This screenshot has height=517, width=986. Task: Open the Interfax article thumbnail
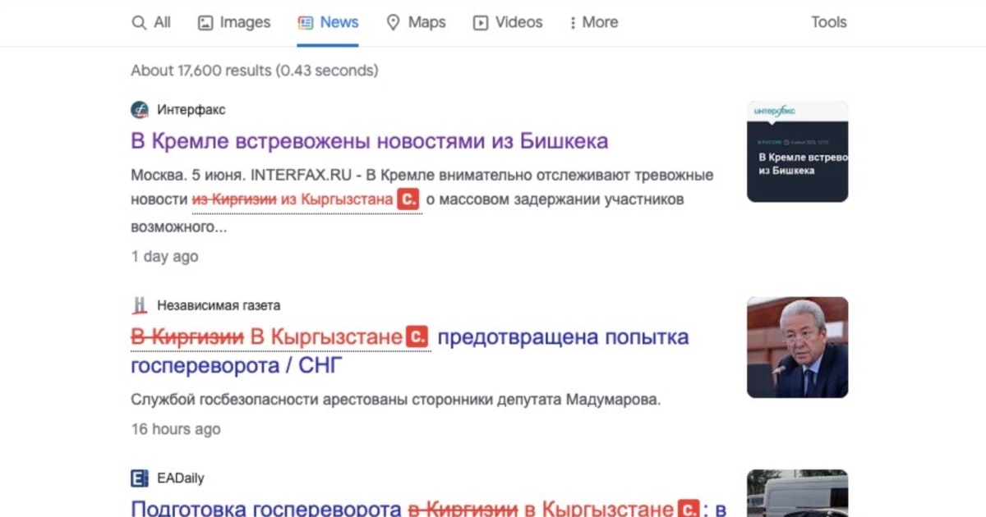(797, 152)
